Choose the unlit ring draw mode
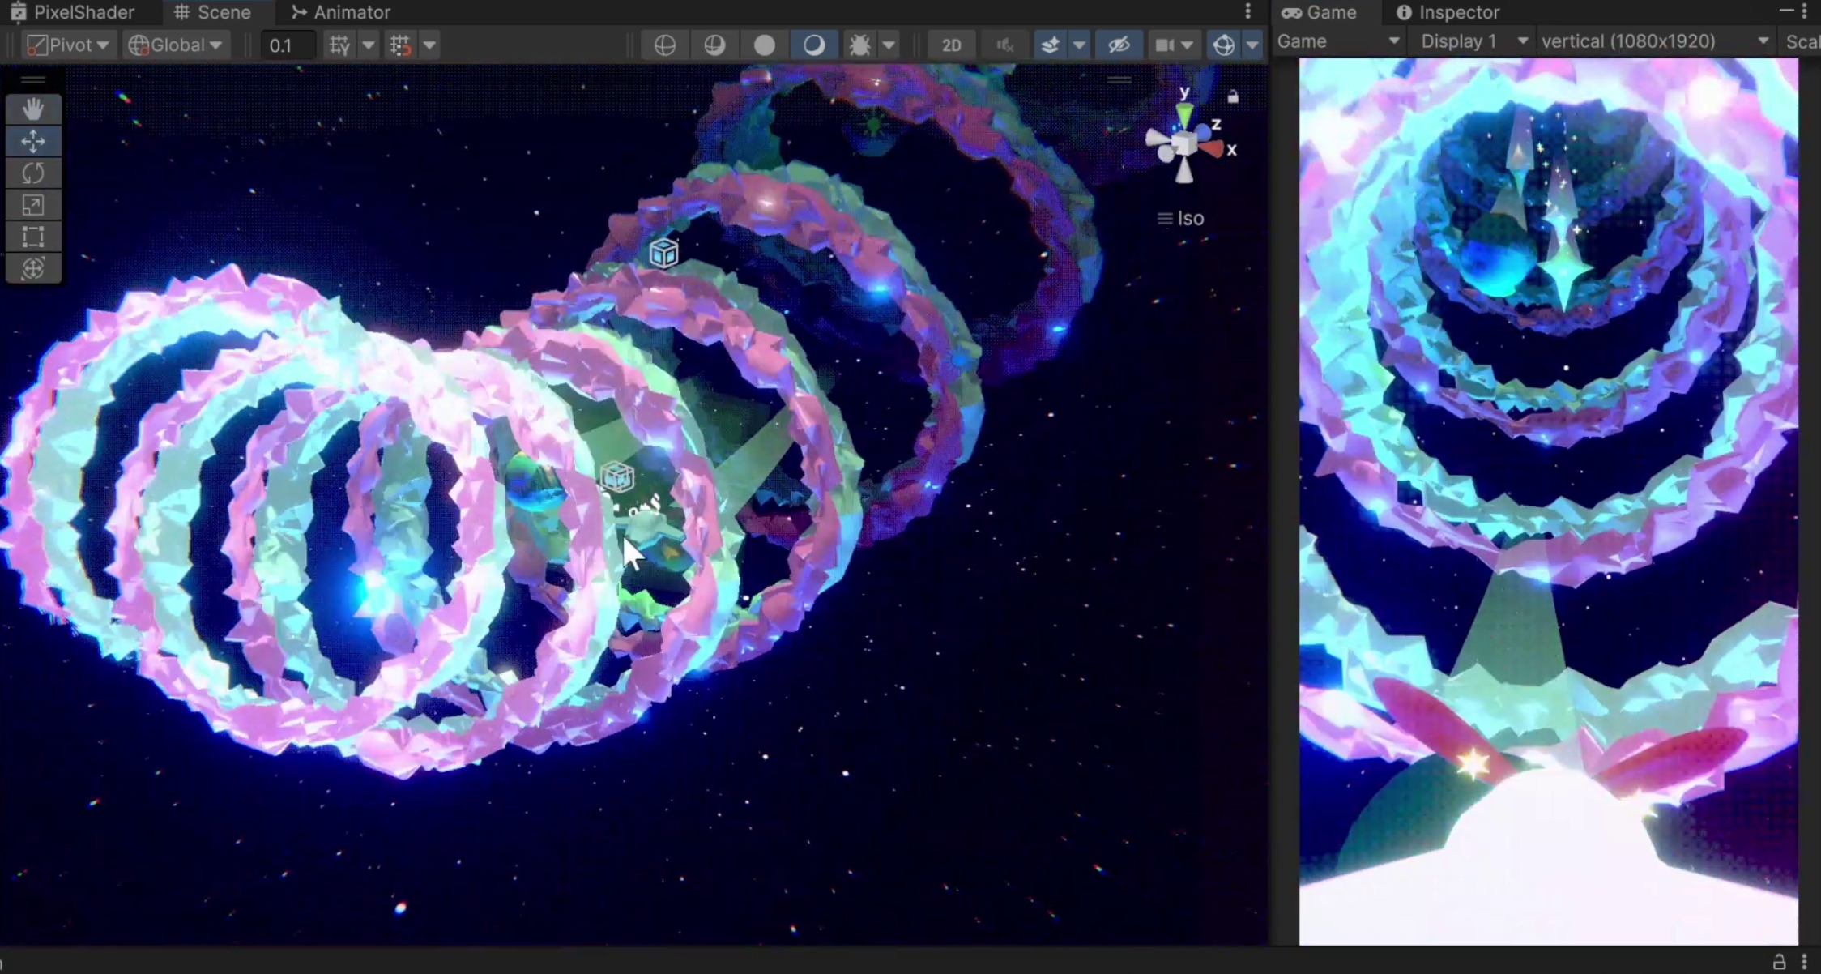Screen dimensions: 1821x974 coord(813,45)
